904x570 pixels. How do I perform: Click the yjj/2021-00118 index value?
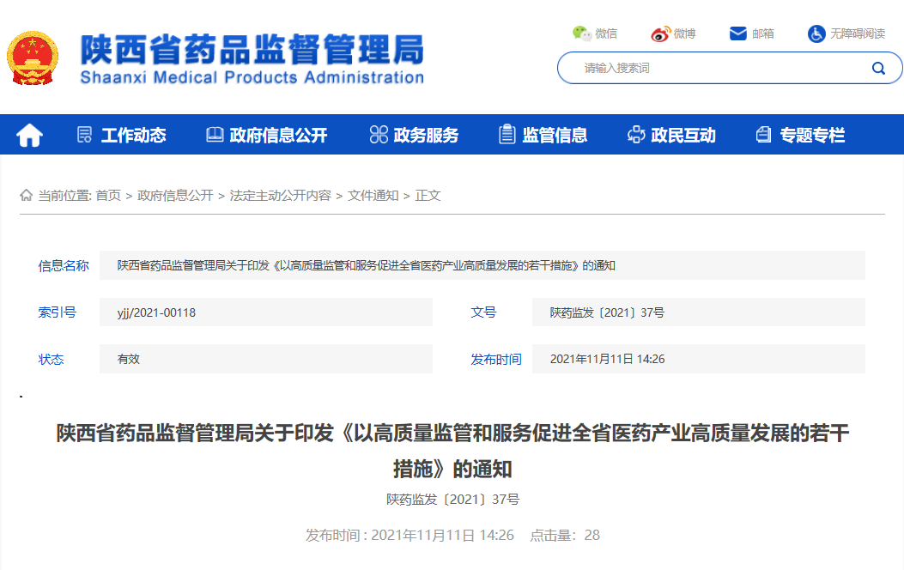click(x=156, y=313)
